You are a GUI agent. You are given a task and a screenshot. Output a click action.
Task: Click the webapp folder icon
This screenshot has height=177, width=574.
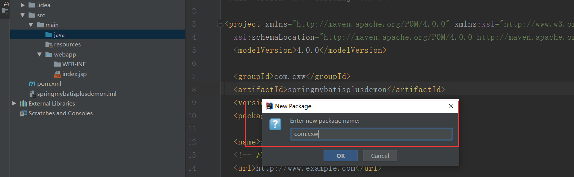coord(49,55)
